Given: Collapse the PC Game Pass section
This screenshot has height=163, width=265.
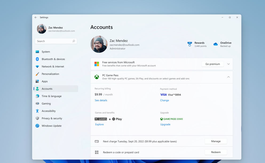Looking at the screenshot, I should click(x=228, y=77).
